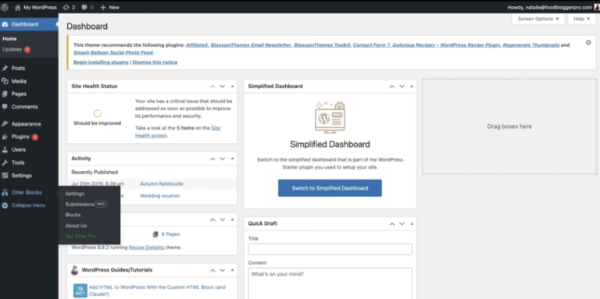Click Begin installing plugins link
Screen dimensions: 600x299
pos(101,62)
